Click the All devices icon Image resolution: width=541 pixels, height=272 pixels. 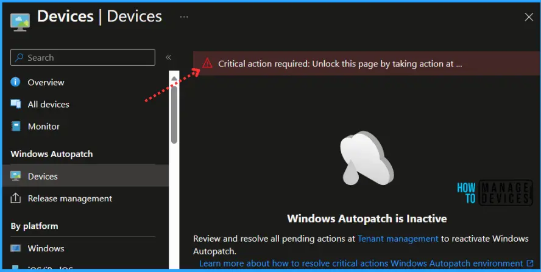click(15, 104)
